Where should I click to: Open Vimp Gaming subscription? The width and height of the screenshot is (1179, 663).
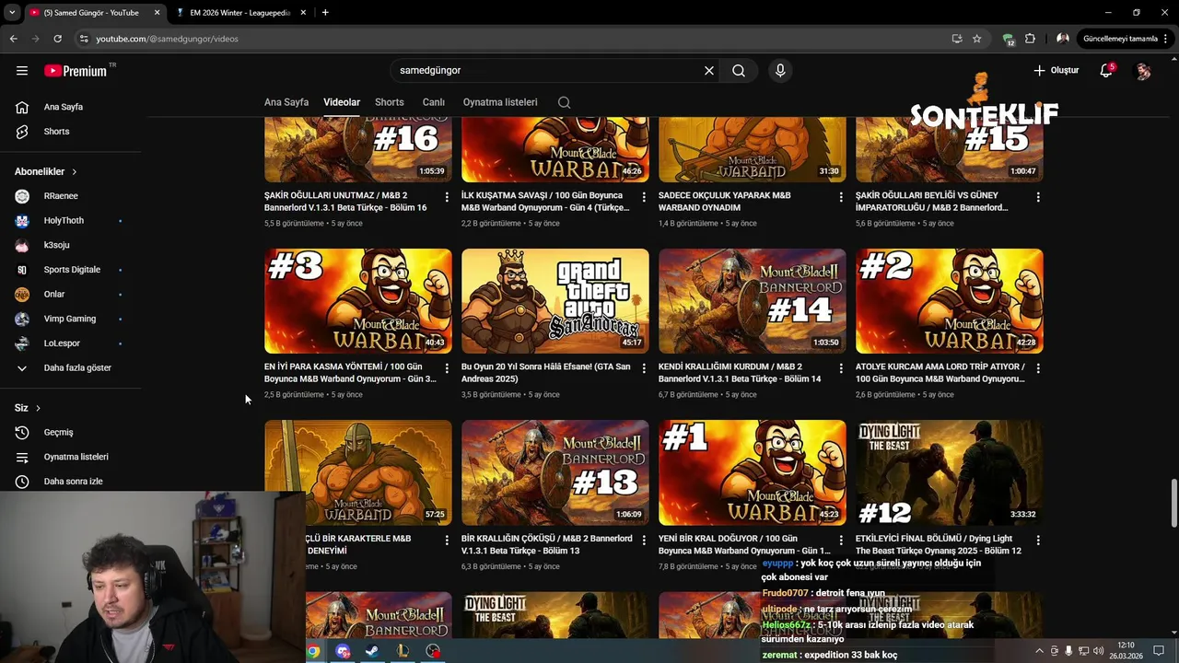coord(70,319)
